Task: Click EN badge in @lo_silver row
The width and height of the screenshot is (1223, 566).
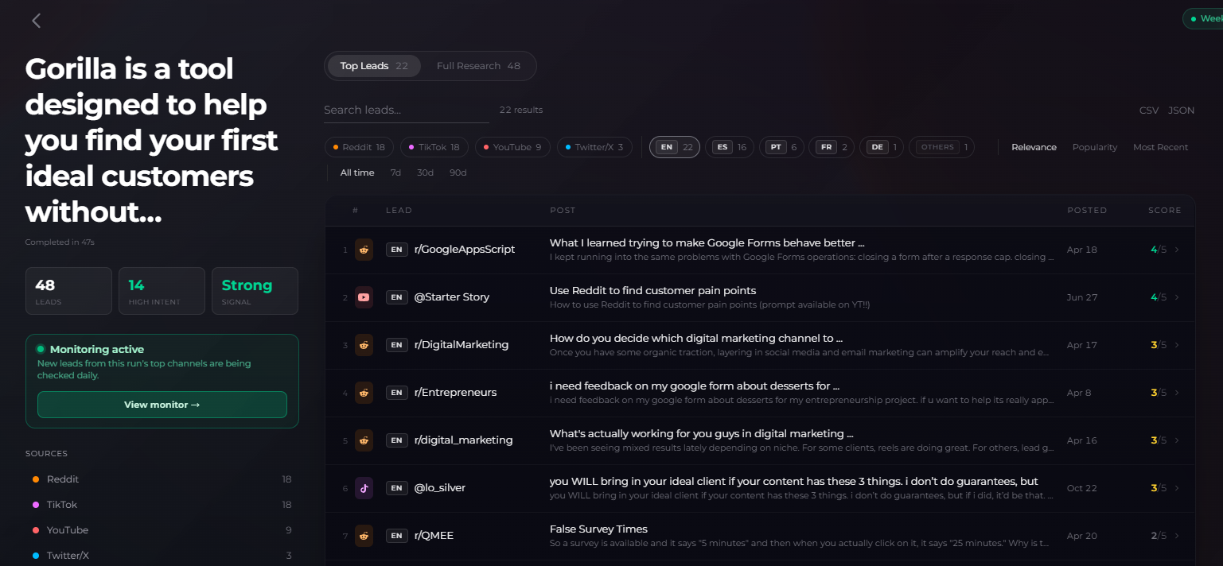Action: tap(396, 488)
